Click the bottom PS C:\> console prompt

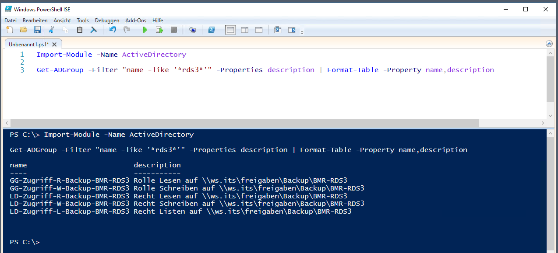tap(25, 242)
